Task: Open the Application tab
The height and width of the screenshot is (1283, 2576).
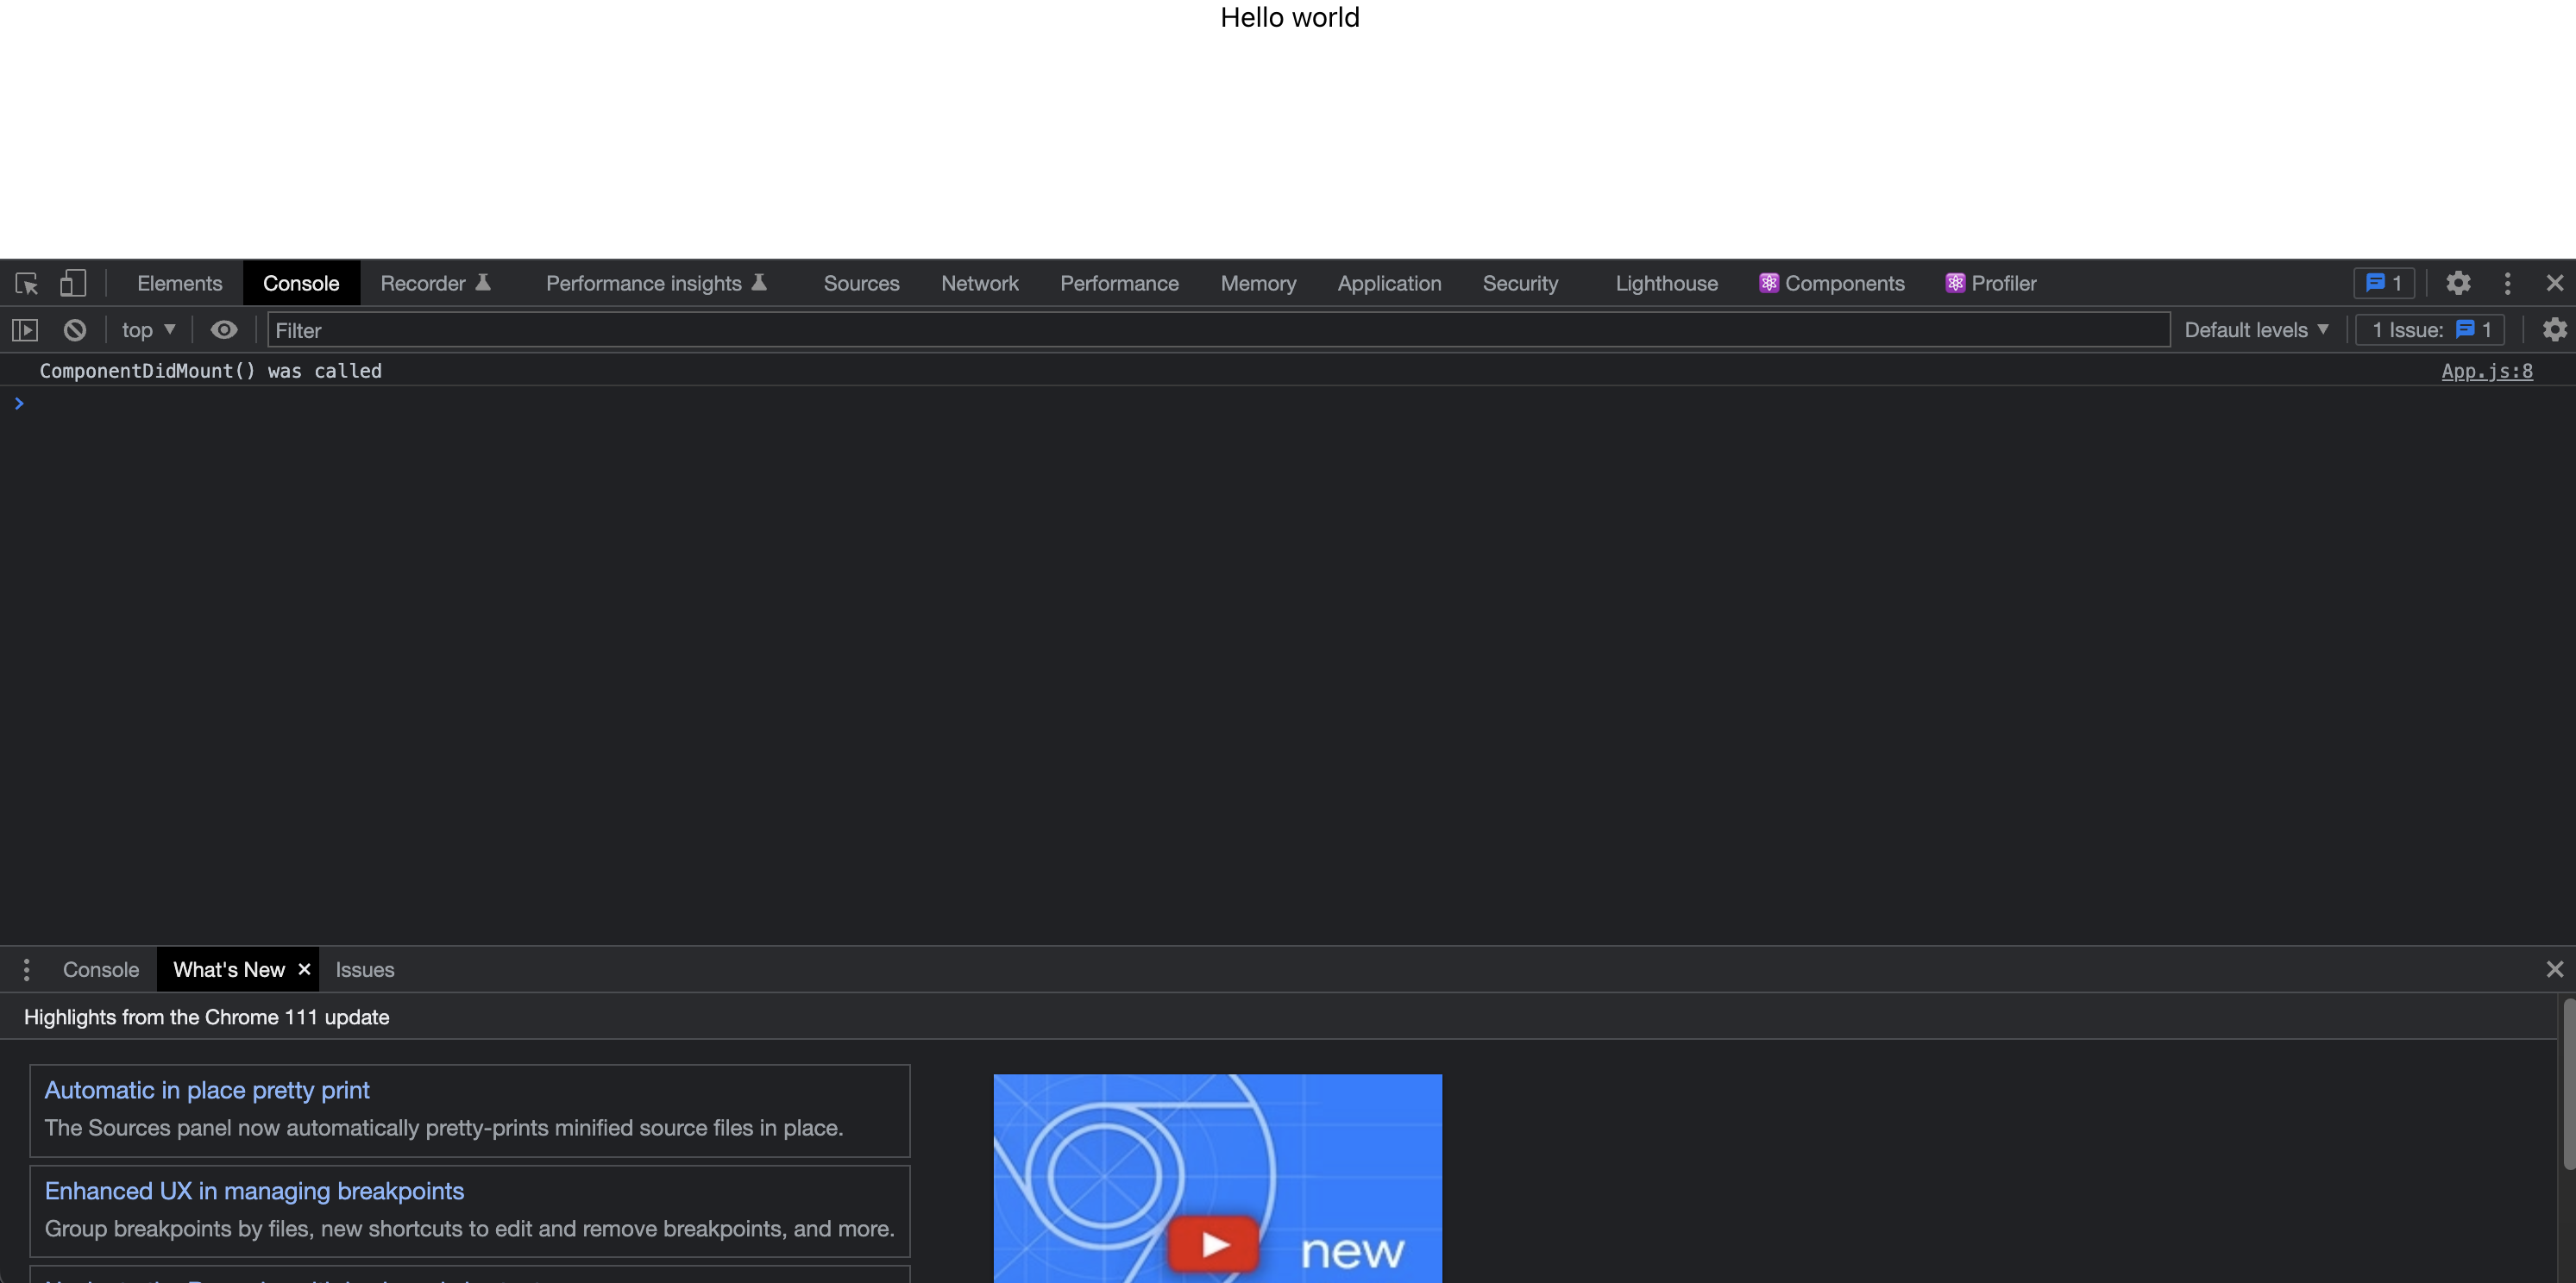Action: [1390, 284]
